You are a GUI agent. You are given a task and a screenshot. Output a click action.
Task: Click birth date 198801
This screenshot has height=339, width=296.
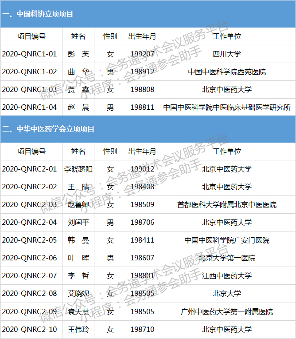(142, 275)
